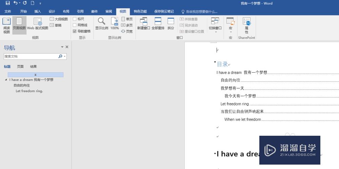Click the 目录 title in document
Screen dimensions: 339x169
pos(222,64)
